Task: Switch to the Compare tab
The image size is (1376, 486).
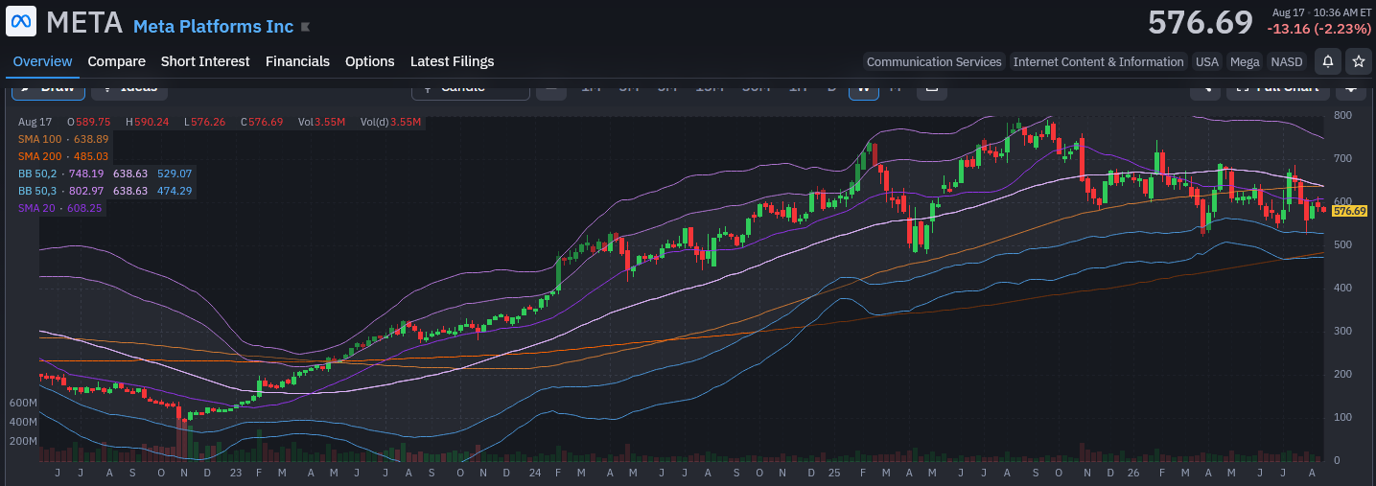Action: [117, 61]
